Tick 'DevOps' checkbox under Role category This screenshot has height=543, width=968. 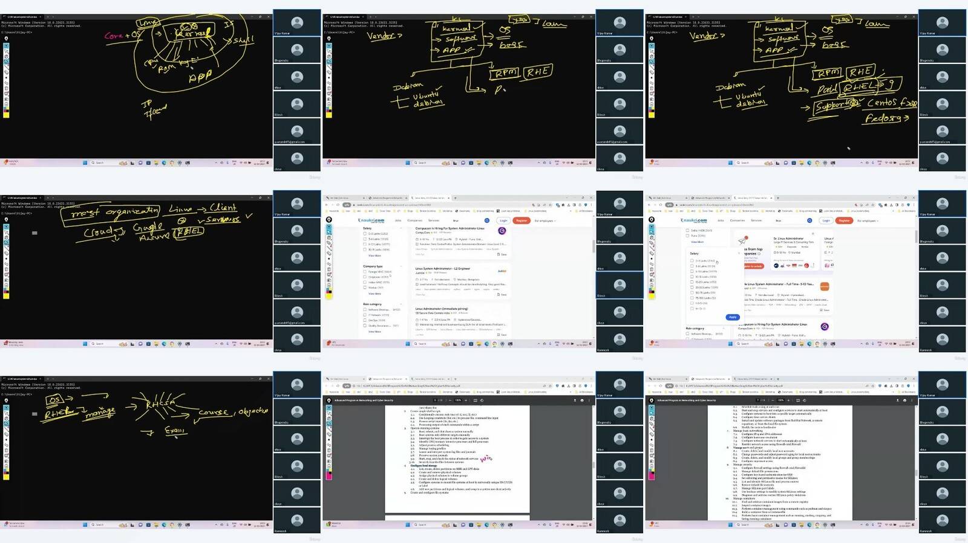[365, 321]
